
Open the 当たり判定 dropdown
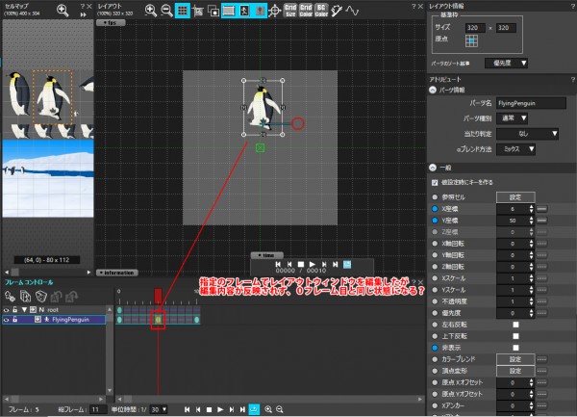pyautogui.click(x=527, y=134)
